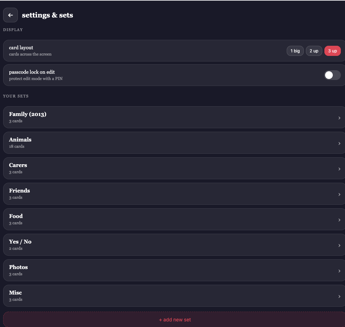Image resolution: width=345 pixels, height=327 pixels.
Task: Select the "1 big" card layout
Action: click(295, 51)
